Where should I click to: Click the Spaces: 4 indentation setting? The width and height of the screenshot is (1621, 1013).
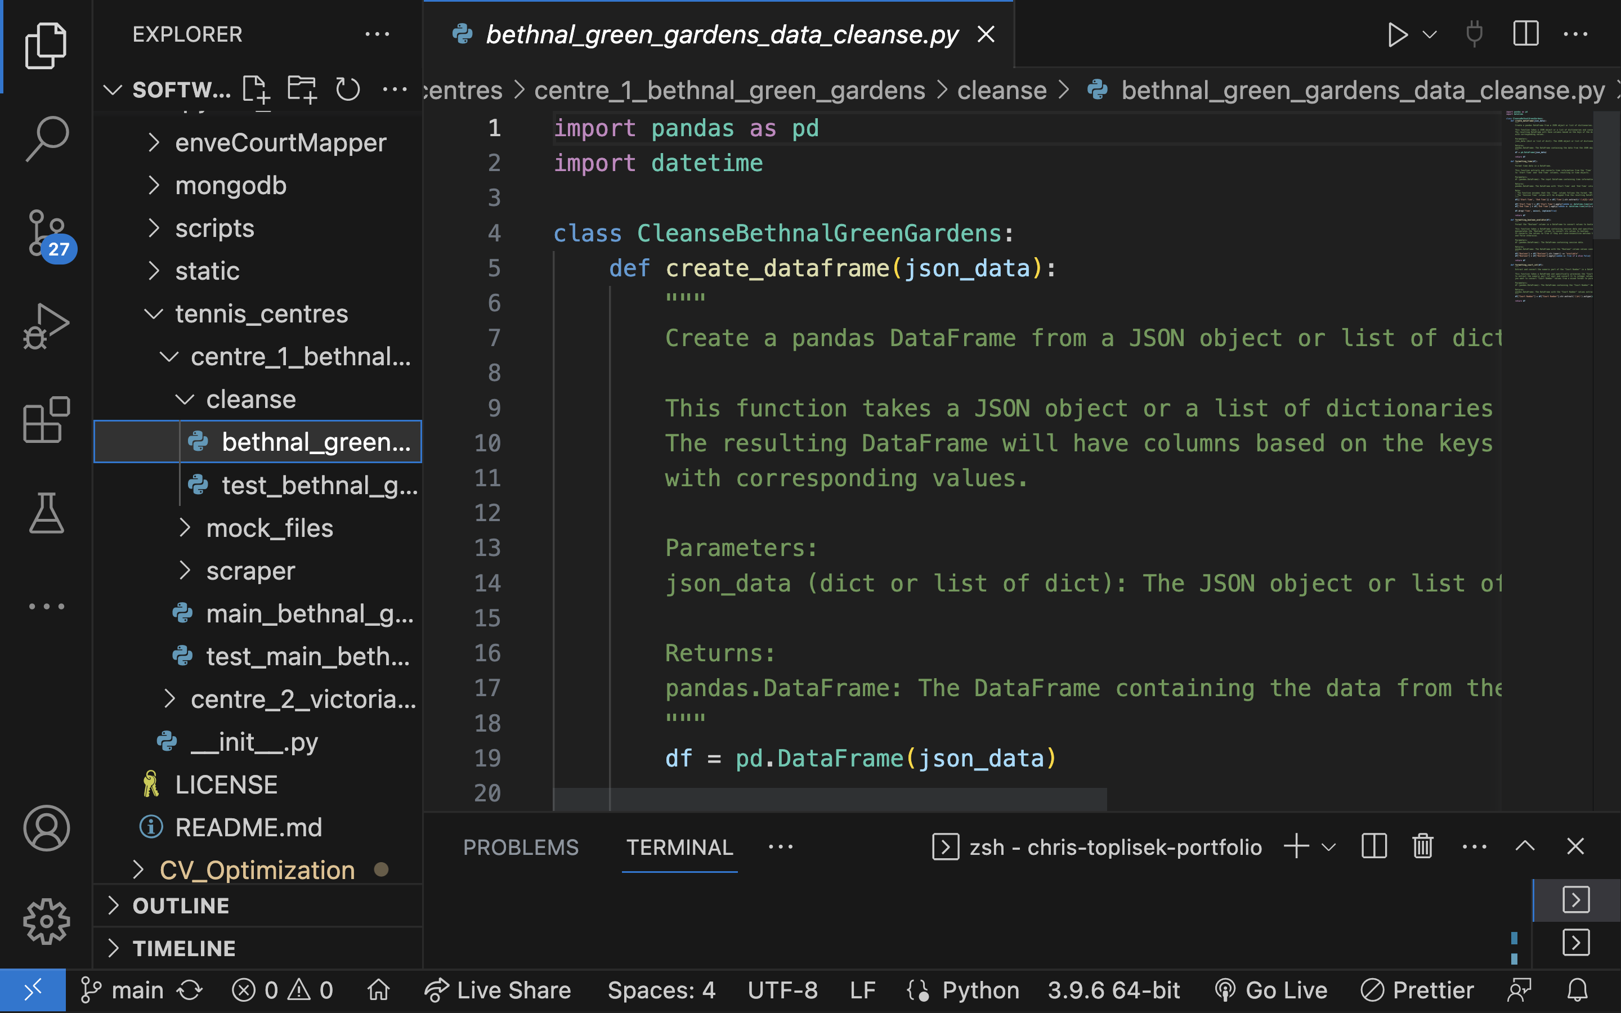pyautogui.click(x=661, y=990)
